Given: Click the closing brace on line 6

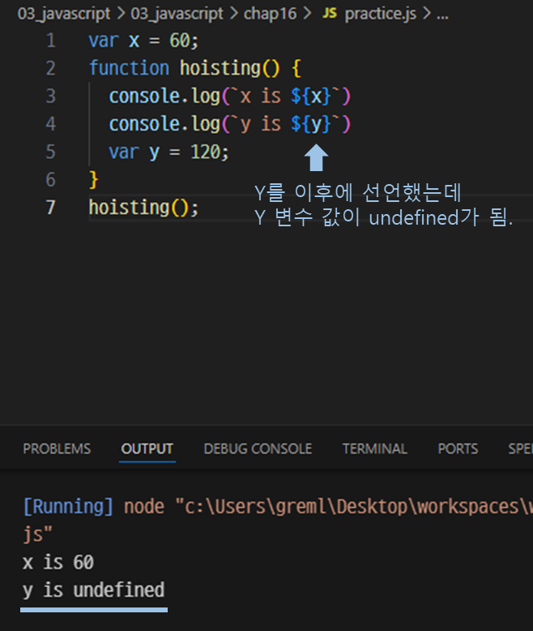Looking at the screenshot, I should tap(93, 179).
